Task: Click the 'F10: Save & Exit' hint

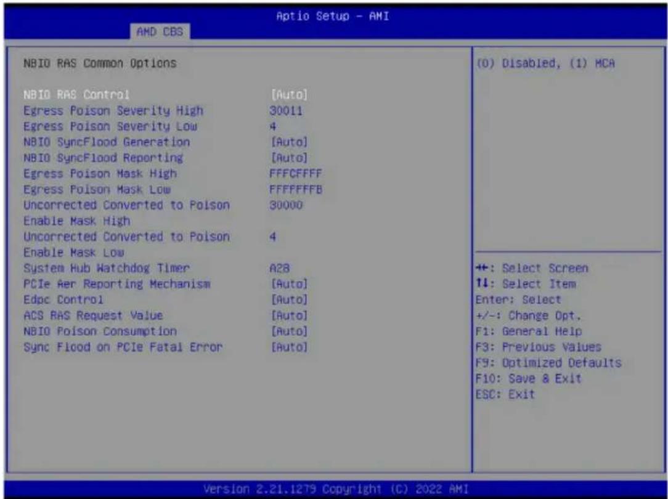Action: coord(528,378)
